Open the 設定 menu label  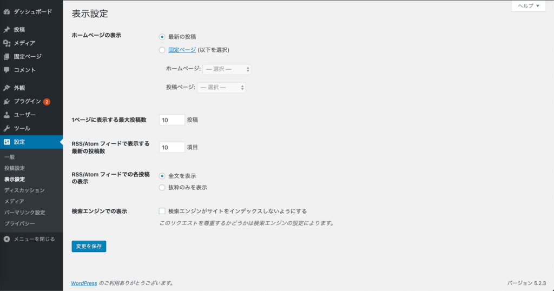pos(19,142)
